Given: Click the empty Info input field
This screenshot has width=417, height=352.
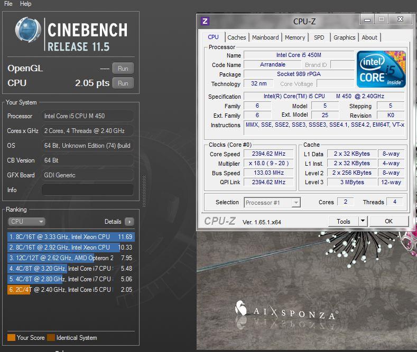Looking at the screenshot, I should [88, 190].
